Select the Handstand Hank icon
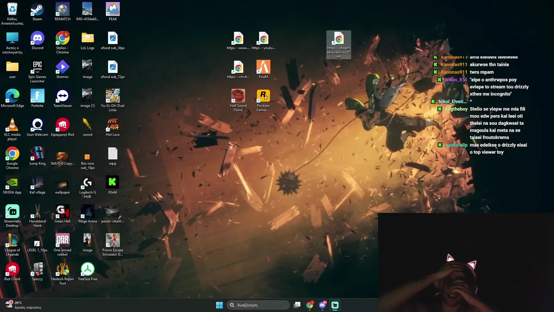The width and height of the screenshot is (554, 312). point(37,216)
